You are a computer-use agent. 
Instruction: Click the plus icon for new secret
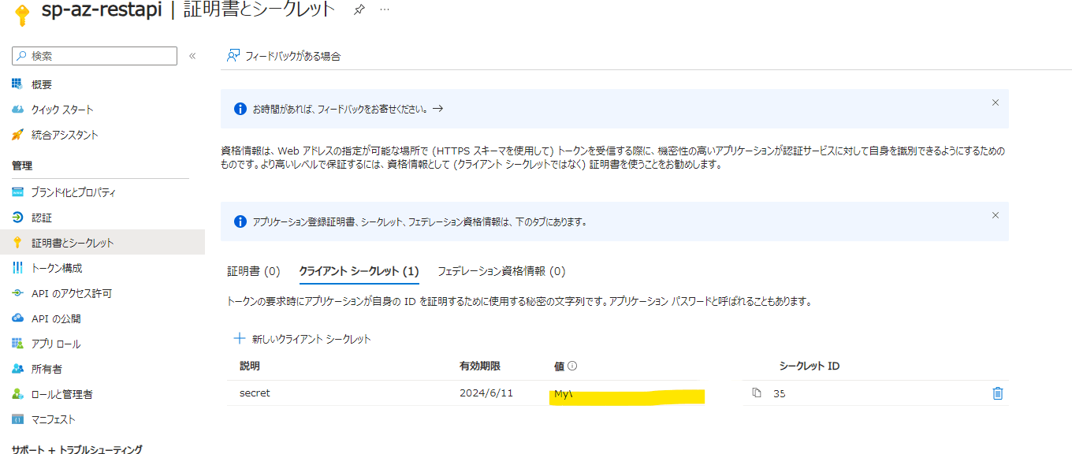[x=240, y=339]
